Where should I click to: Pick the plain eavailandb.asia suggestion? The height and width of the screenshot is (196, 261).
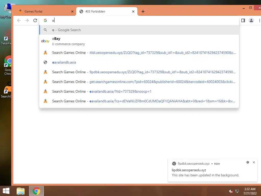point(139,62)
